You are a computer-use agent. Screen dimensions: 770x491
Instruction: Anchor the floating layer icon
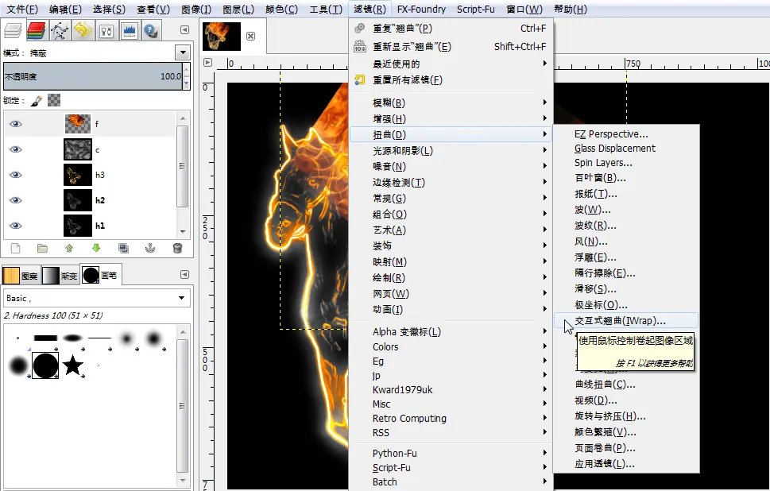[150, 248]
